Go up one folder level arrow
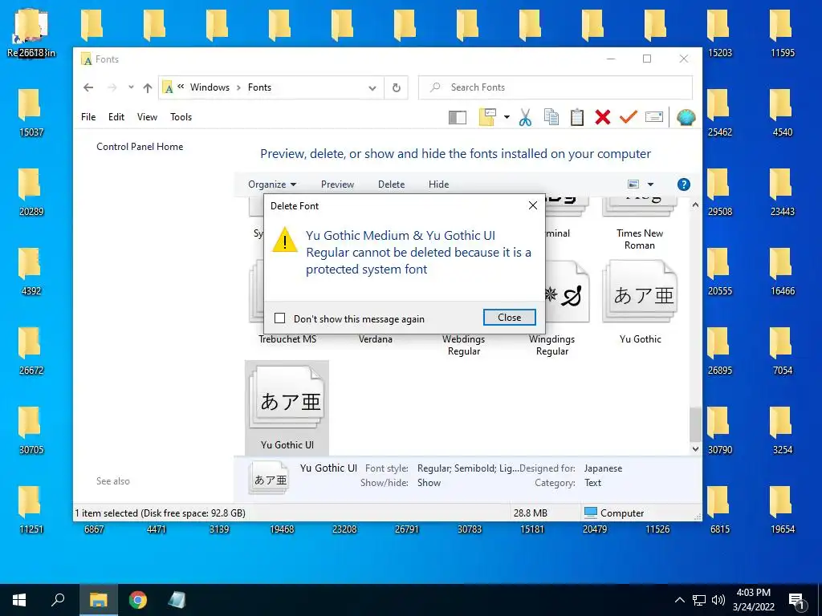The height and width of the screenshot is (616, 822). 148,88
